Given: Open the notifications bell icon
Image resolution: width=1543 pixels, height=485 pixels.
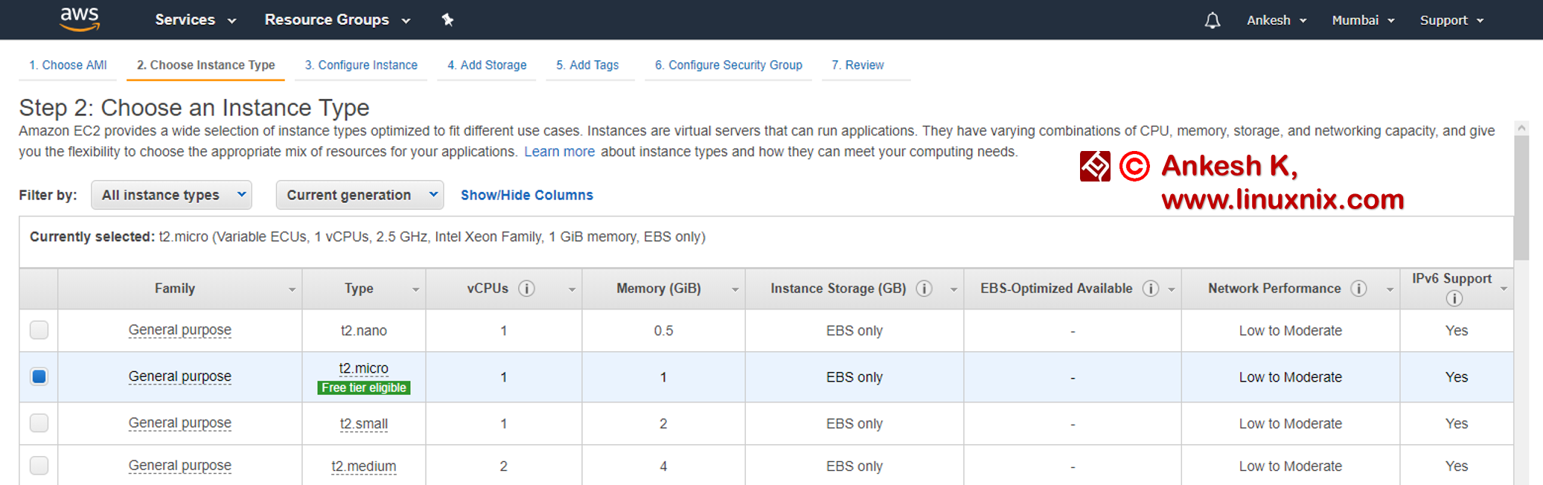Looking at the screenshot, I should tap(1212, 21).
